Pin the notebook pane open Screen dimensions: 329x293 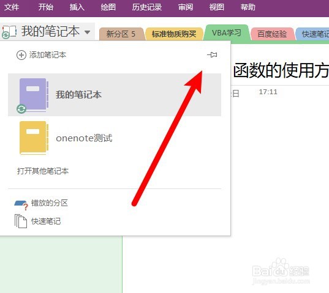click(212, 55)
